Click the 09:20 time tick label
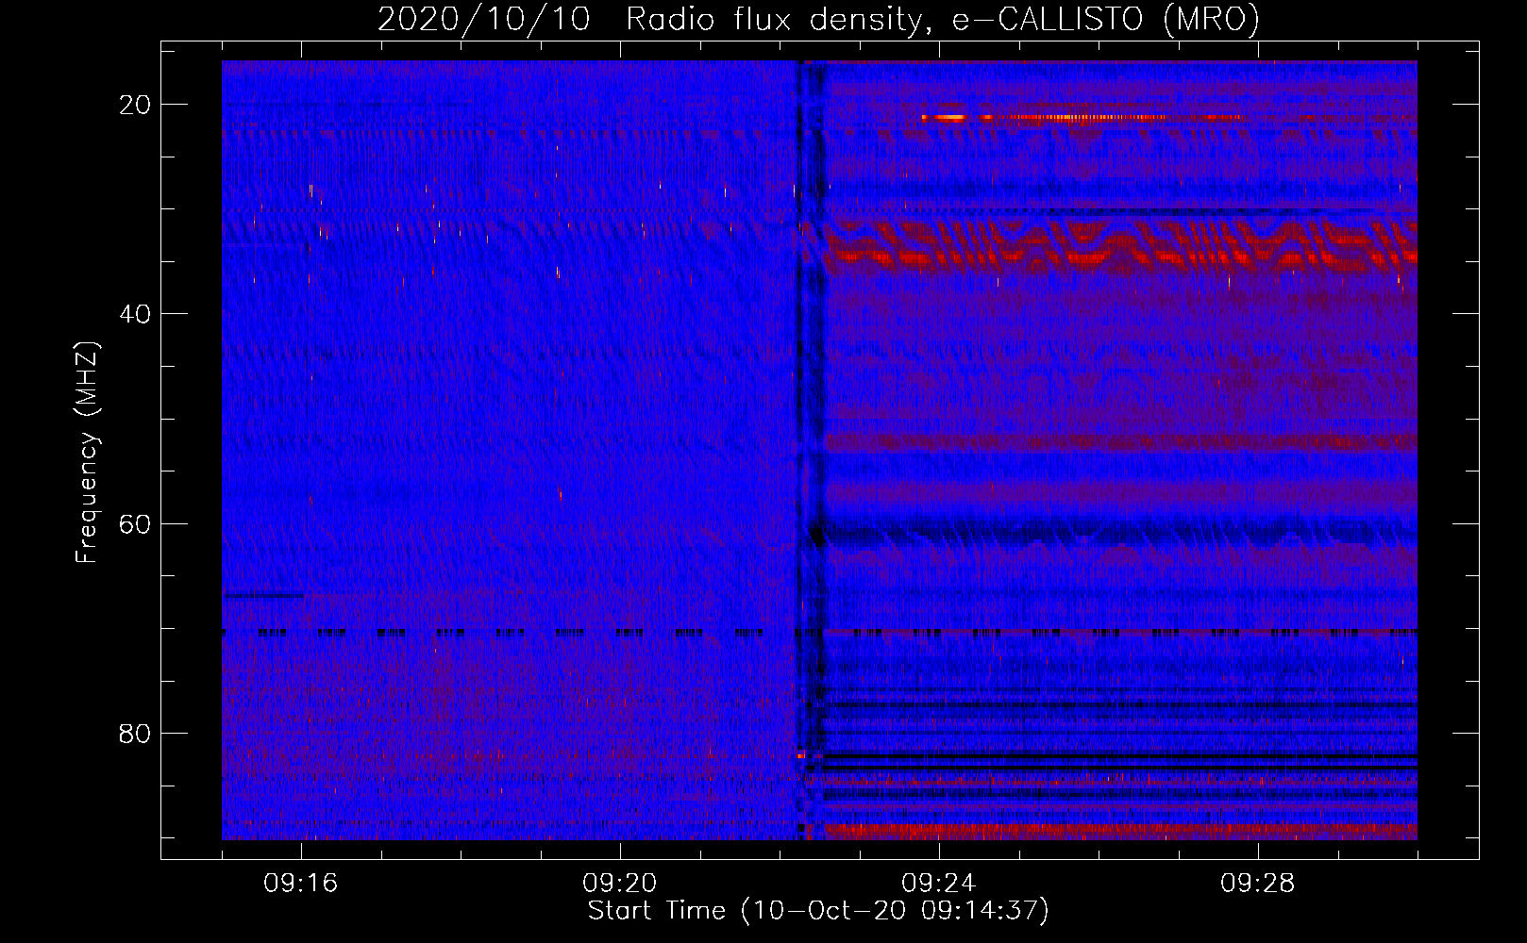 620,884
